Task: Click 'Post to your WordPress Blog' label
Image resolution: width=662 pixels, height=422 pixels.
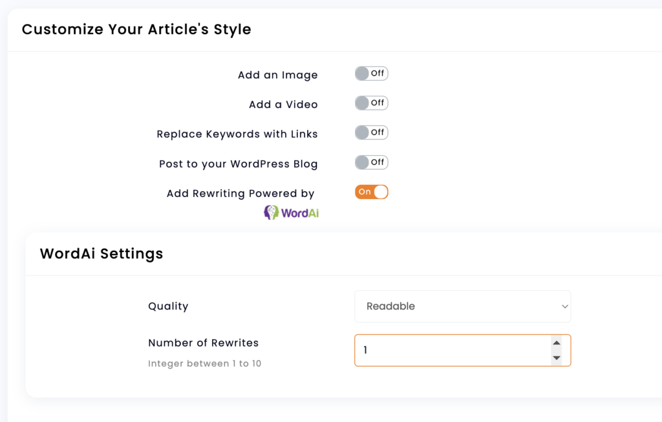Action: (238, 164)
